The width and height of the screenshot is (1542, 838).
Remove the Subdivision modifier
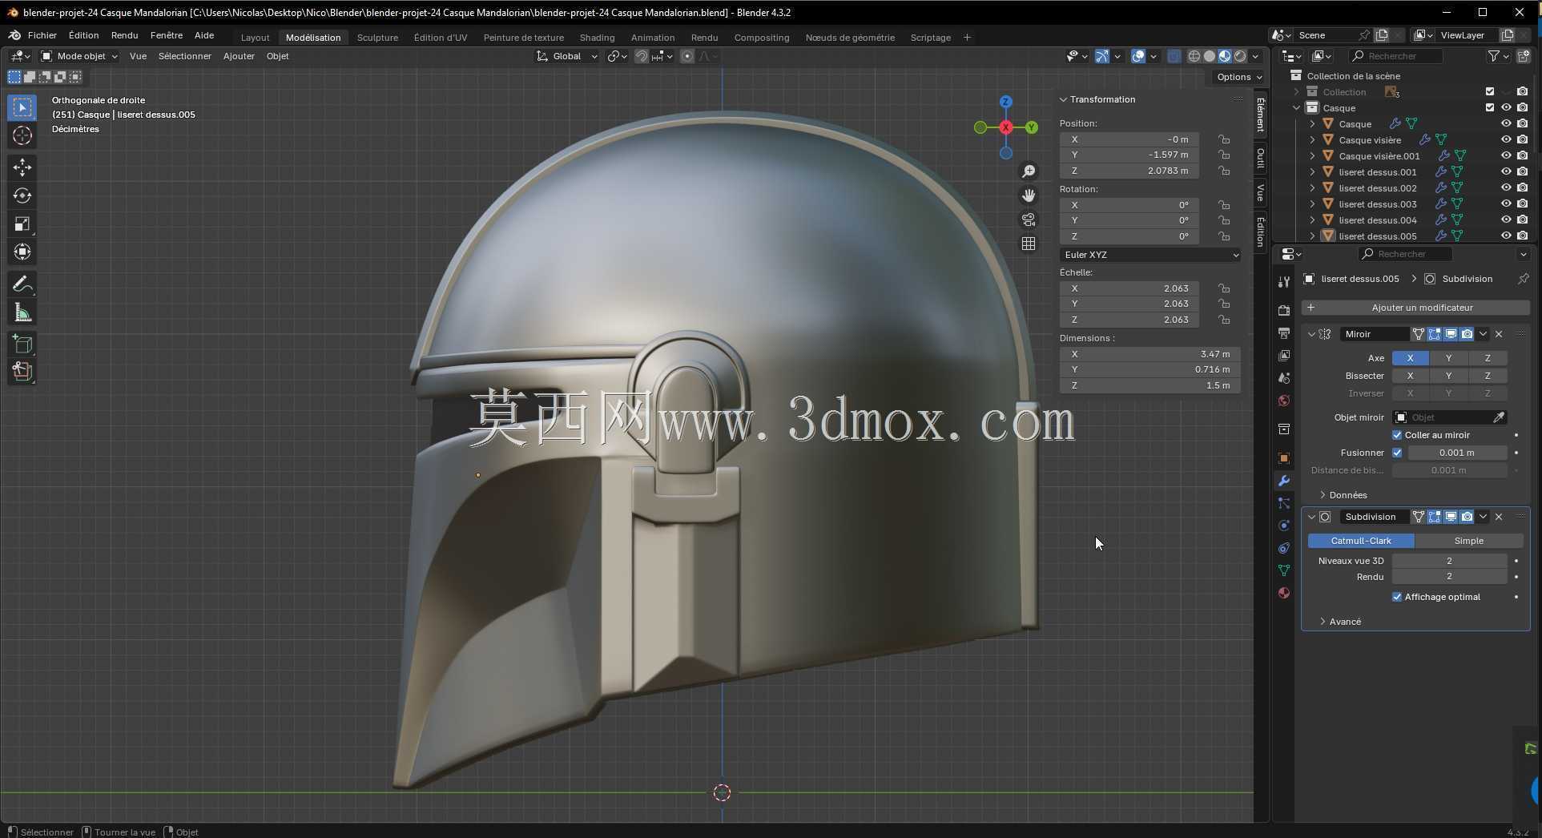coord(1499,517)
